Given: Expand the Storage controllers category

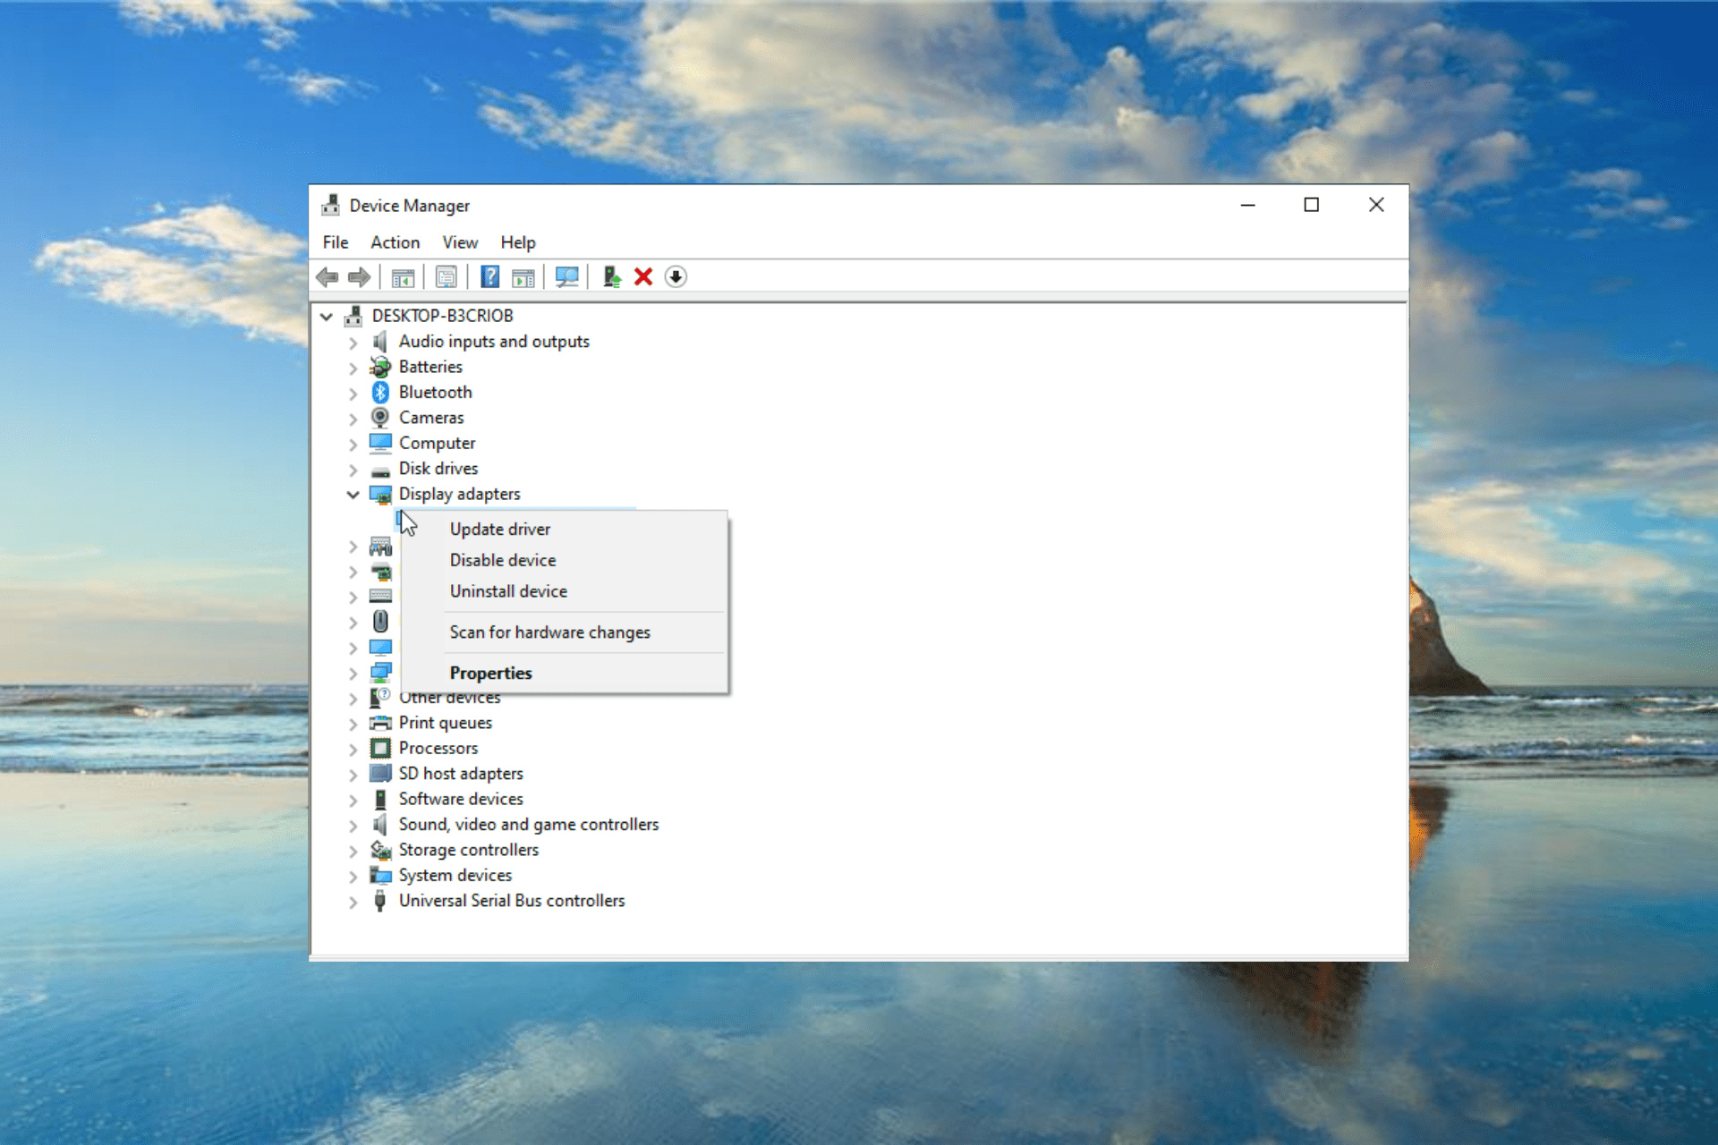Looking at the screenshot, I should tap(353, 851).
